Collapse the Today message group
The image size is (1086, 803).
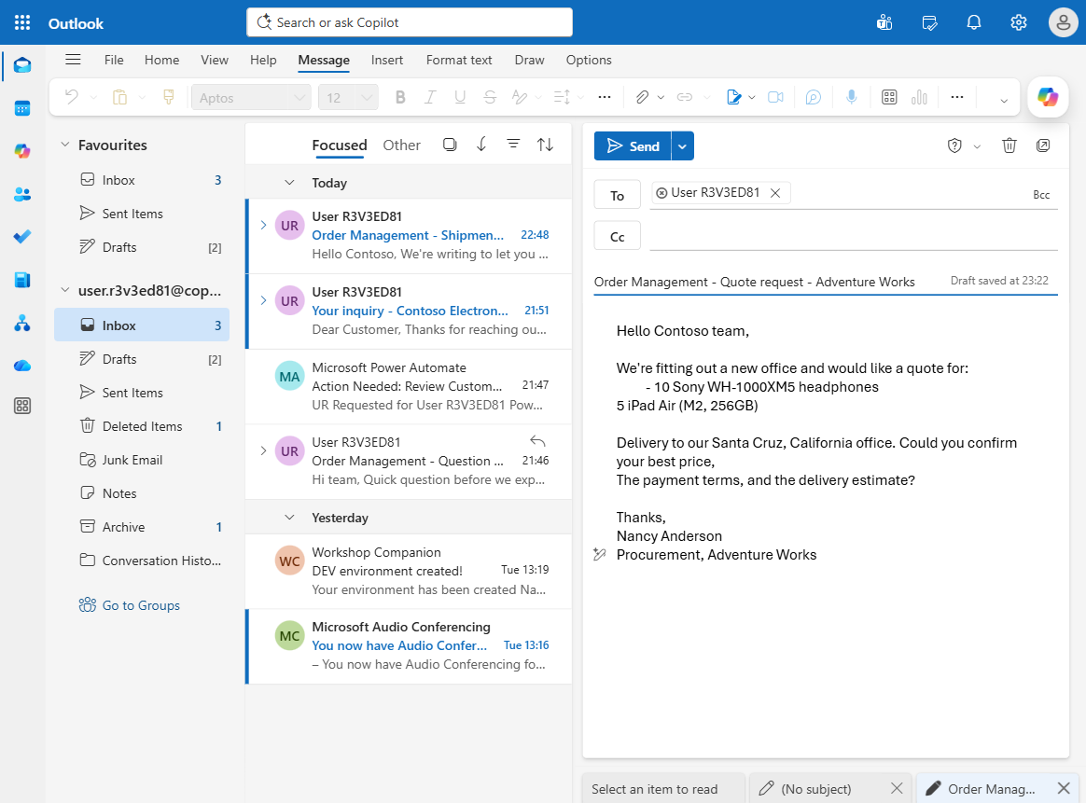(289, 183)
